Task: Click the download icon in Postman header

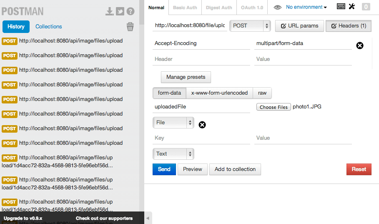Action: click(x=110, y=11)
